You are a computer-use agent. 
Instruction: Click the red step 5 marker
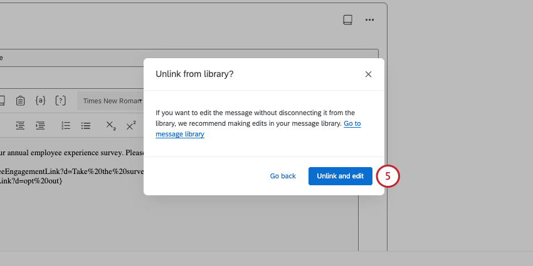[388, 176]
